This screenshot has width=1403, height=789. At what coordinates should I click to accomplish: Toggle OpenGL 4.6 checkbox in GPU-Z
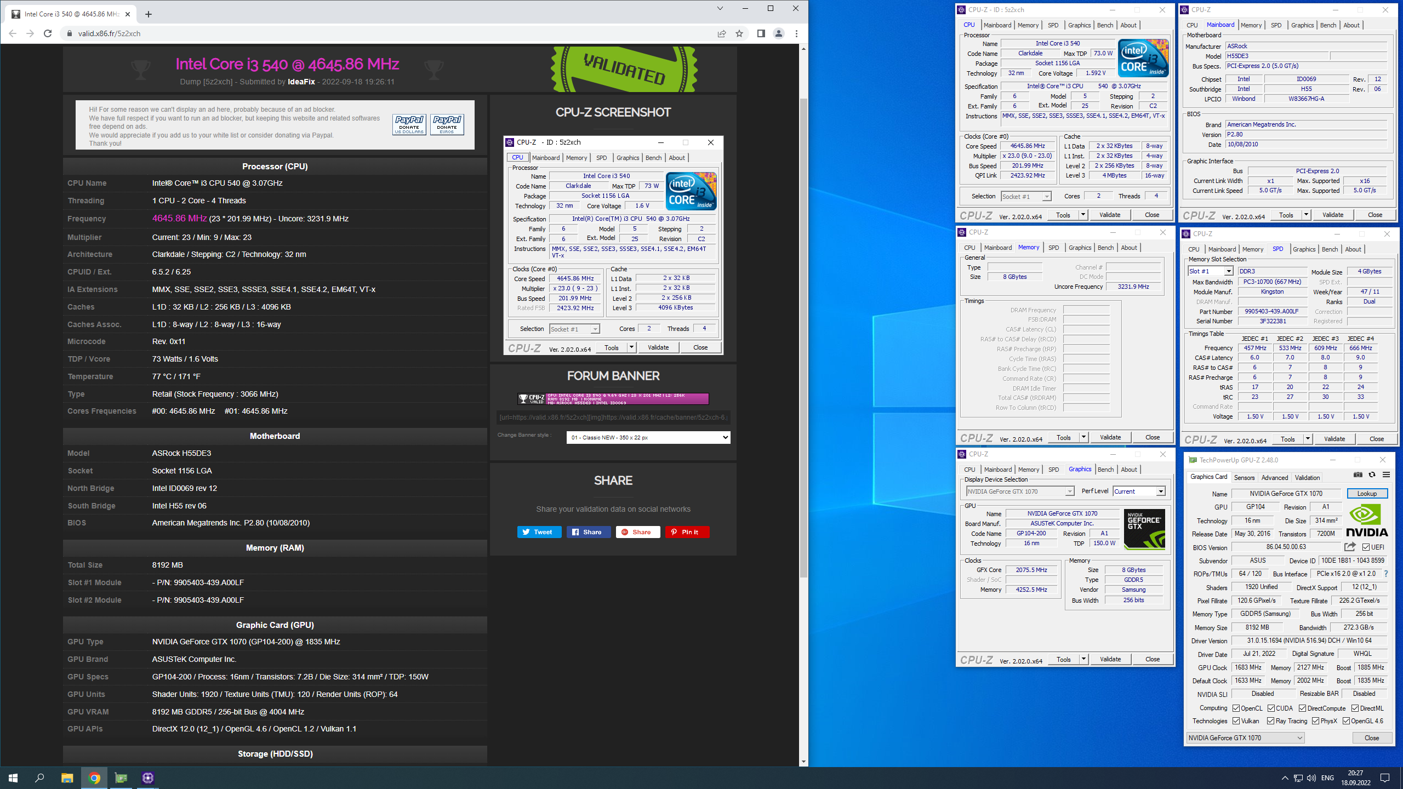1347,721
